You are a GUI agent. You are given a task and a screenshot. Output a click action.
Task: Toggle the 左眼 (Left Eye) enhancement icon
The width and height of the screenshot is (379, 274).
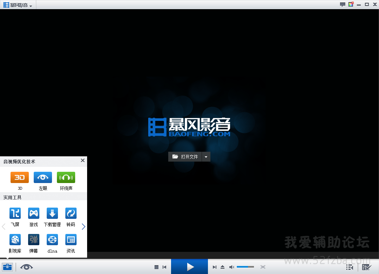coord(43,177)
